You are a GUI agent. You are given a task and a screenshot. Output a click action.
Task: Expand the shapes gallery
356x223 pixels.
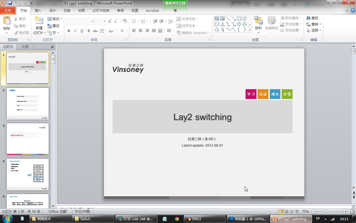(x=250, y=30)
